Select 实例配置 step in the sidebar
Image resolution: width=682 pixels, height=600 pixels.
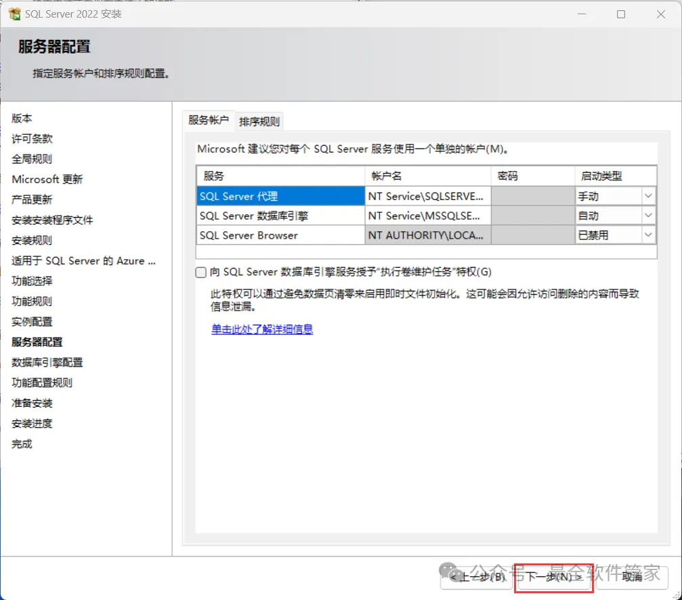(x=32, y=322)
